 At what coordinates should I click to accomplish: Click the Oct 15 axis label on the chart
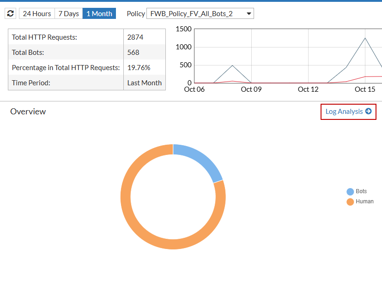(x=364, y=89)
